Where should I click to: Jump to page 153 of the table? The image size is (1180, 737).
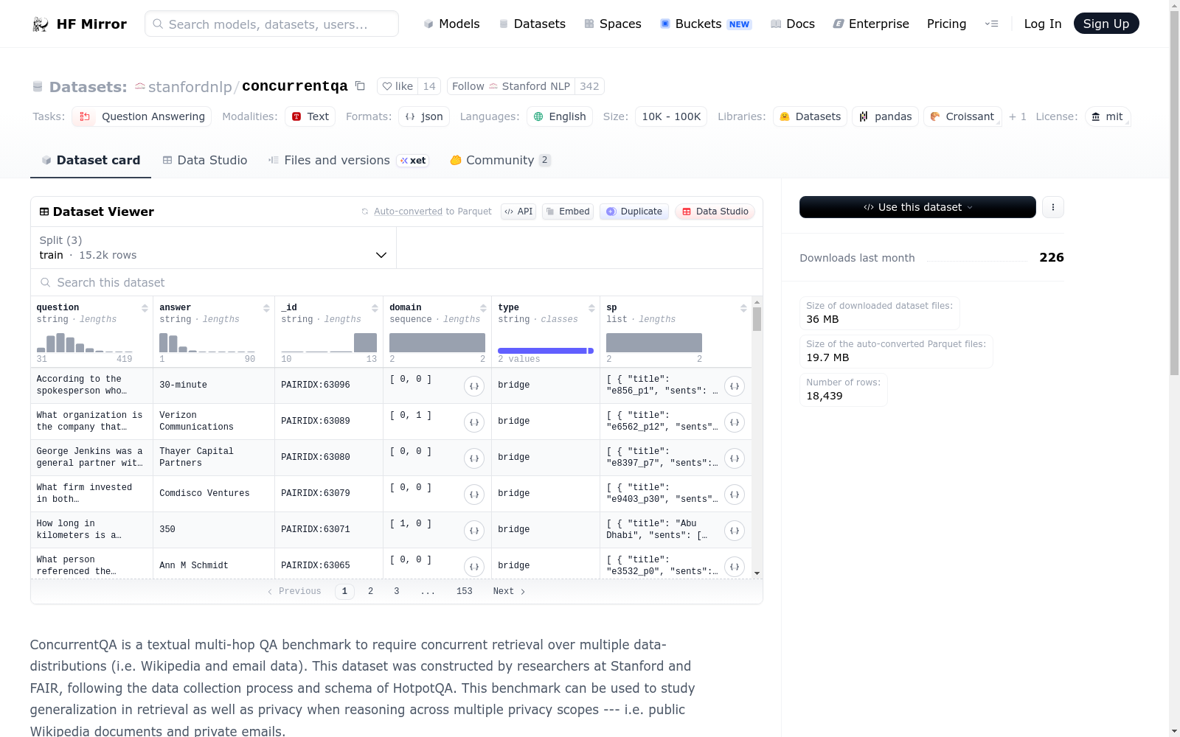pos(464,591)
